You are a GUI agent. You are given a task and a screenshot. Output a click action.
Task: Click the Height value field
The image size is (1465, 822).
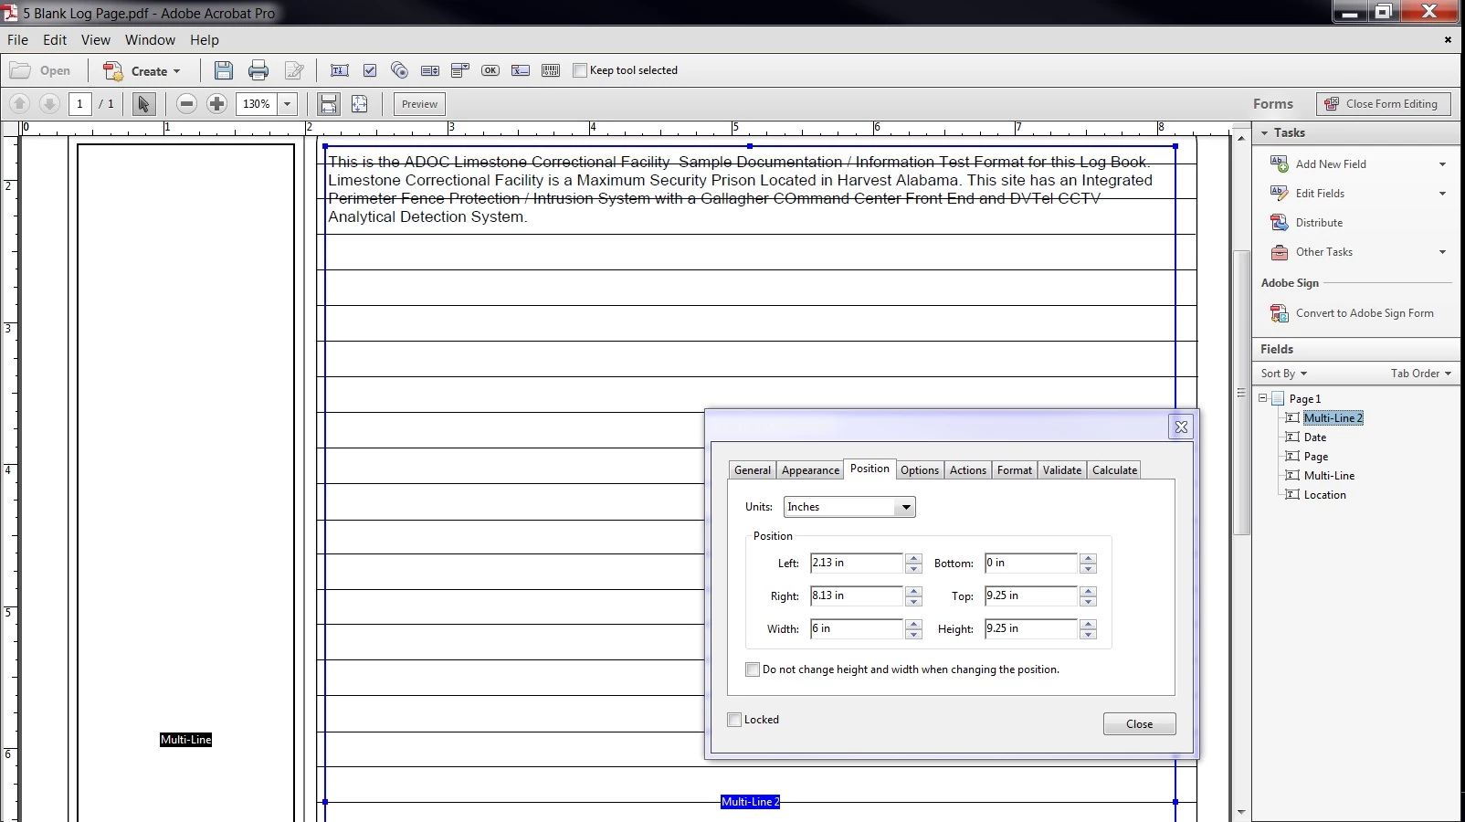pos(1031,628)
